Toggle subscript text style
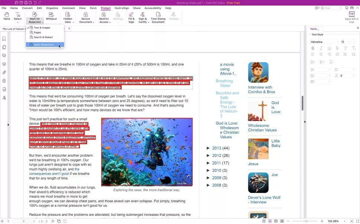The image size is (360, 224). 354,48
